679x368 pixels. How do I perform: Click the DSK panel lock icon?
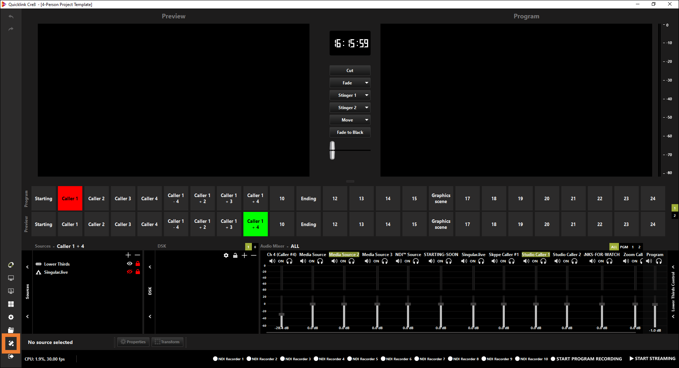click(x=235, y=255)
